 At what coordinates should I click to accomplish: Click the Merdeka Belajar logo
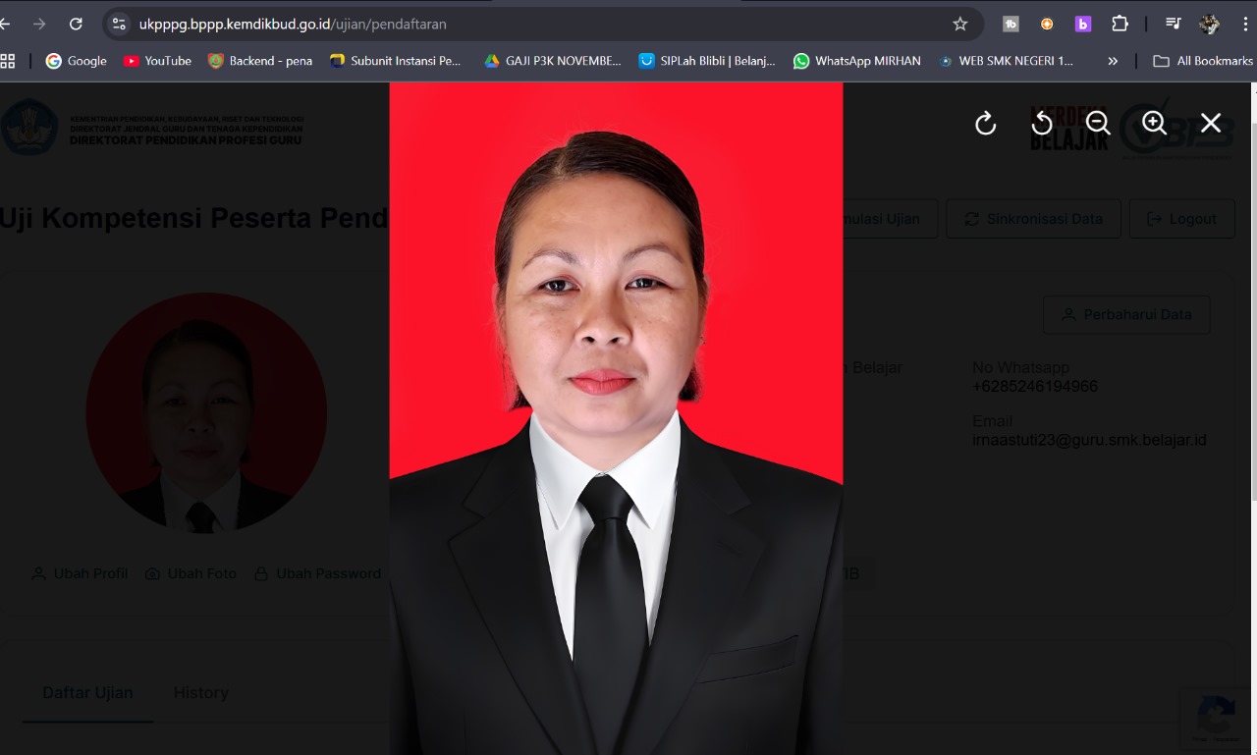coord(1069,129)
